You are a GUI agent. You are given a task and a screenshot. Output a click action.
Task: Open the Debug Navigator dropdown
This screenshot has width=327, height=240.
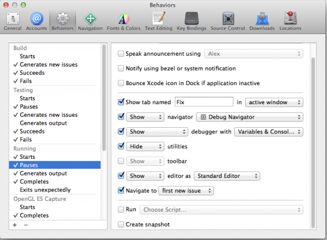tap(250, 117)
